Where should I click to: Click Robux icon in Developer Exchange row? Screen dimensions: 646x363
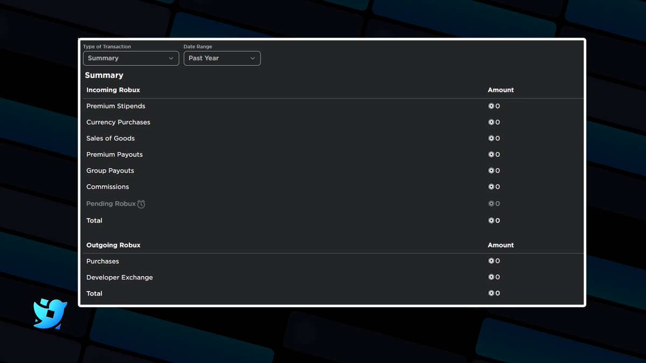(x=491, y=277)
